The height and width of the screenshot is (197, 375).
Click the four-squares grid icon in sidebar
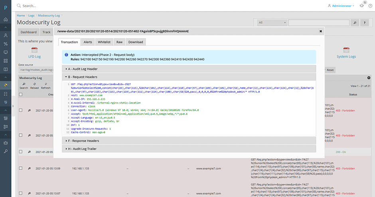pyautogui.click(x=6, y=61)
